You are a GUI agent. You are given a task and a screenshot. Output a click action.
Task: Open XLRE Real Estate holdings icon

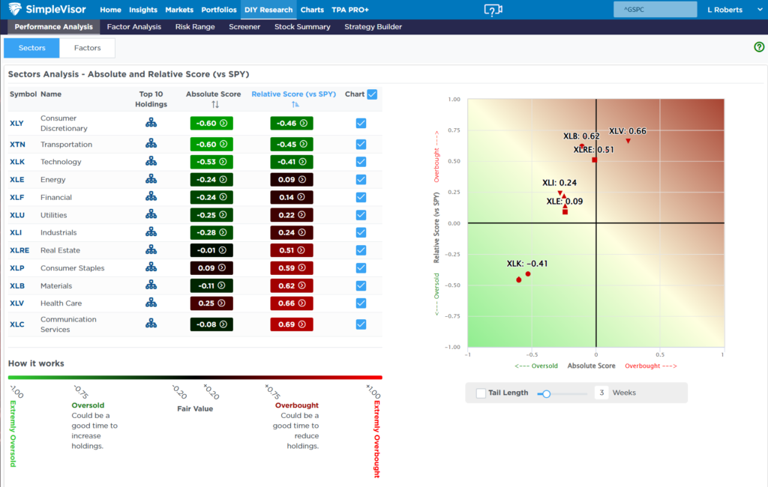click(x=151, y=249)
